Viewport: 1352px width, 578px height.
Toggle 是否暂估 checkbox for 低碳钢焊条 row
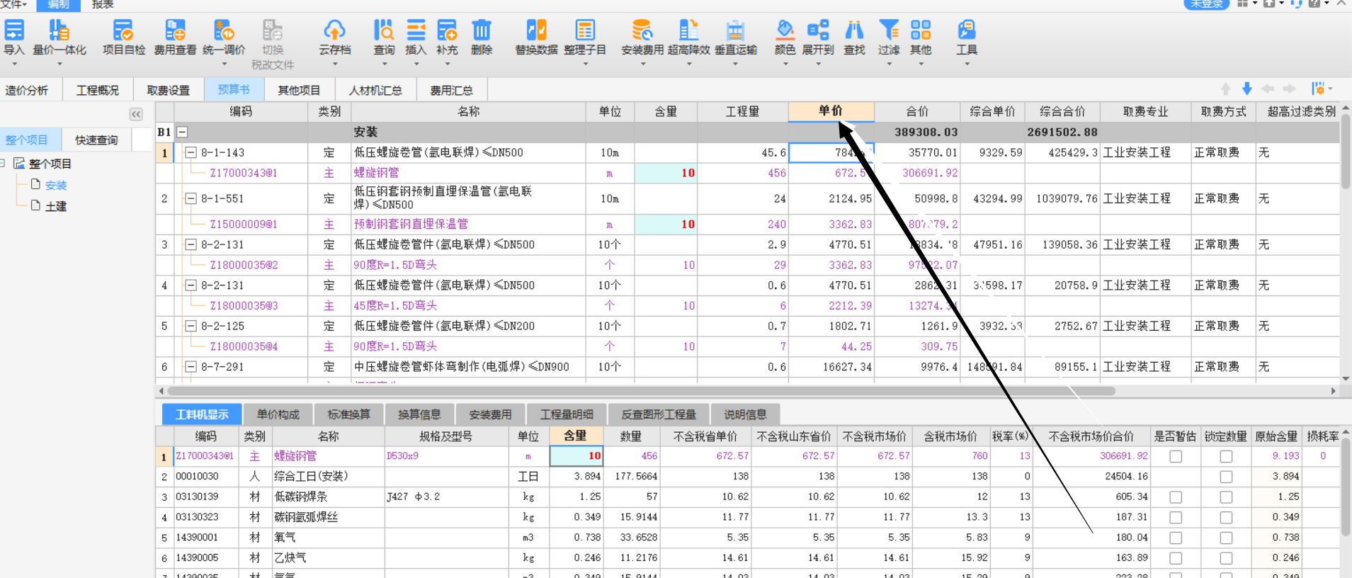(x=1176, y=497)
